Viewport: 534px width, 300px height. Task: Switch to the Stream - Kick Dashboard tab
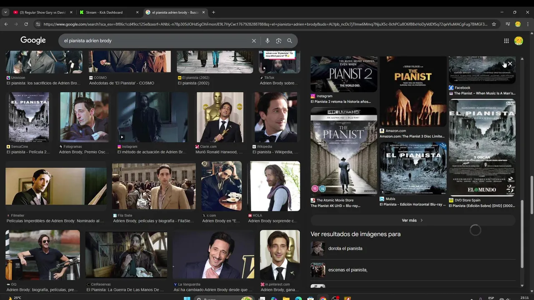click(x=108, y=12)
